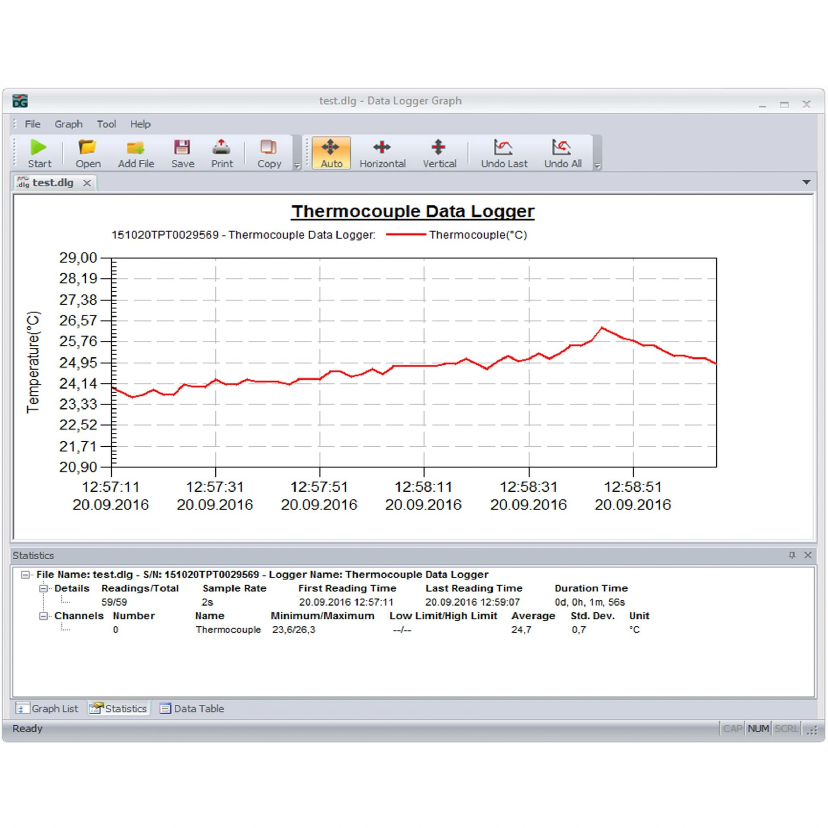Image resolution: width=828 pixels, height=828 pixels.
Task: Open the Tool menu
Action: pyautogui.click(x=106, y=124)
